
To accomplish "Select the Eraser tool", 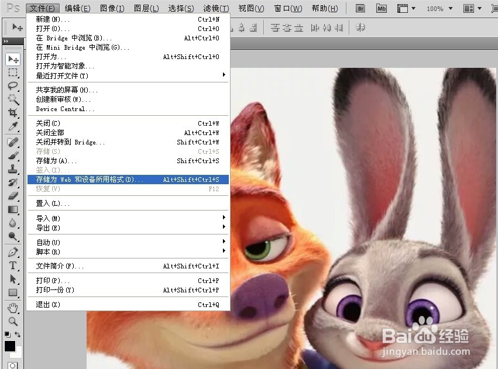I will coord(13,196).
